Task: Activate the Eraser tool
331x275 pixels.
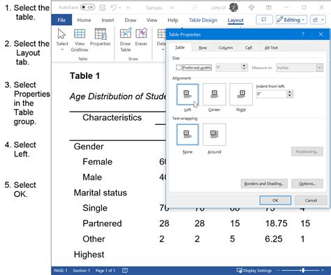Action: pyautogui.click(x=141, y=34)
